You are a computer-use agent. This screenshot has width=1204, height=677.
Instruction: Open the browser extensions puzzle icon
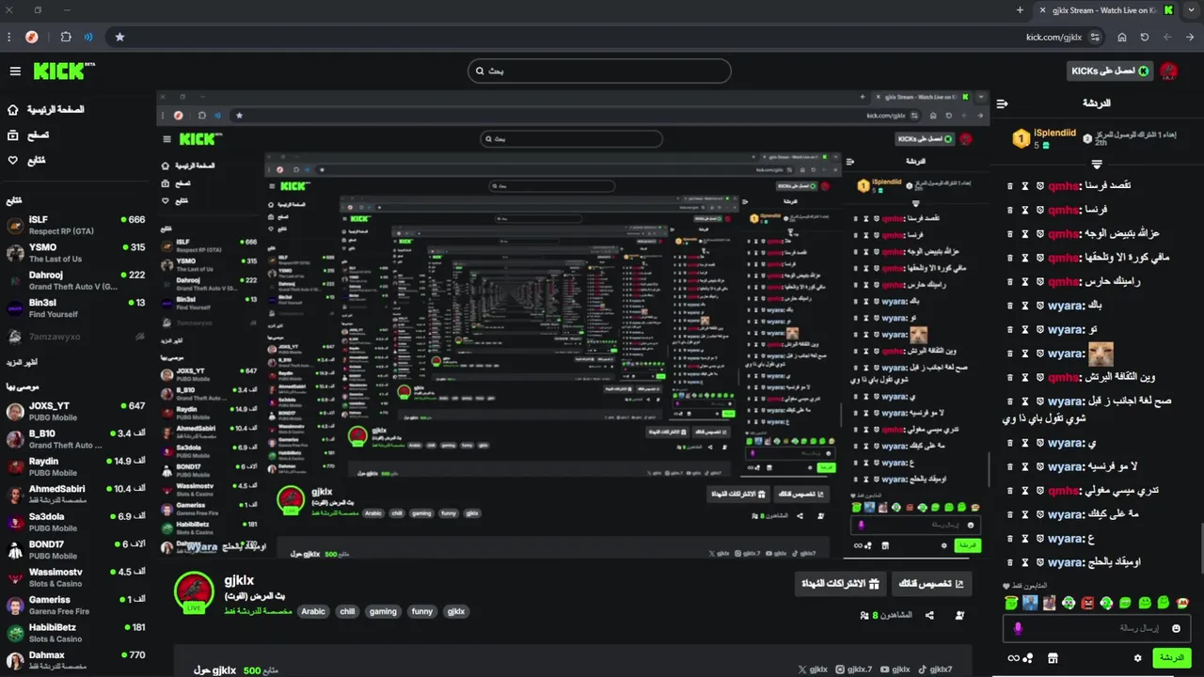pos(66,37)
